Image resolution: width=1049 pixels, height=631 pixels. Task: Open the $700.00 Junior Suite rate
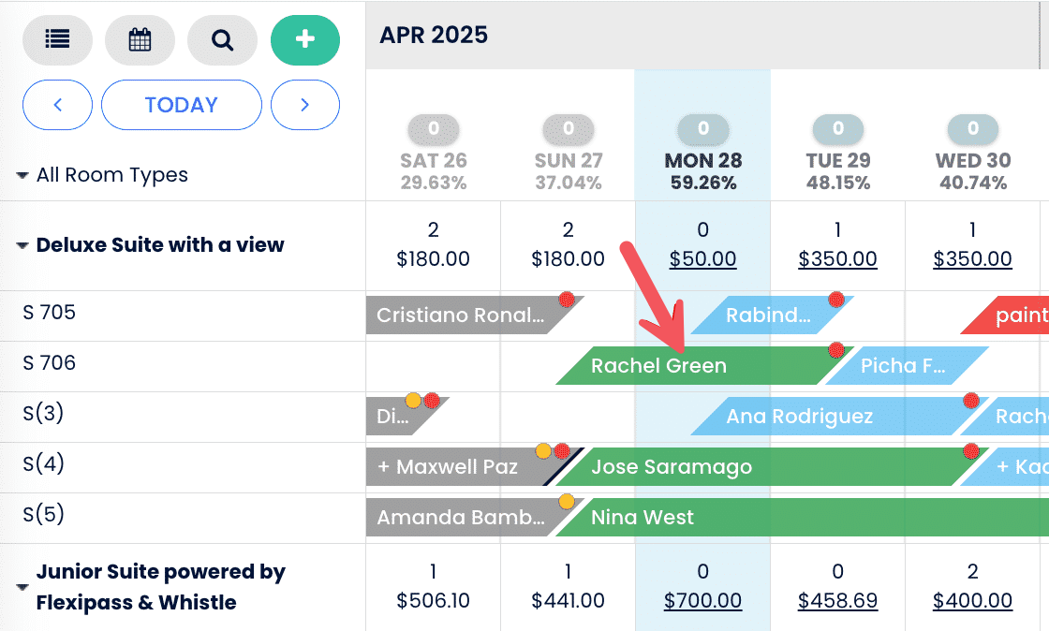(x=702, y=600)
